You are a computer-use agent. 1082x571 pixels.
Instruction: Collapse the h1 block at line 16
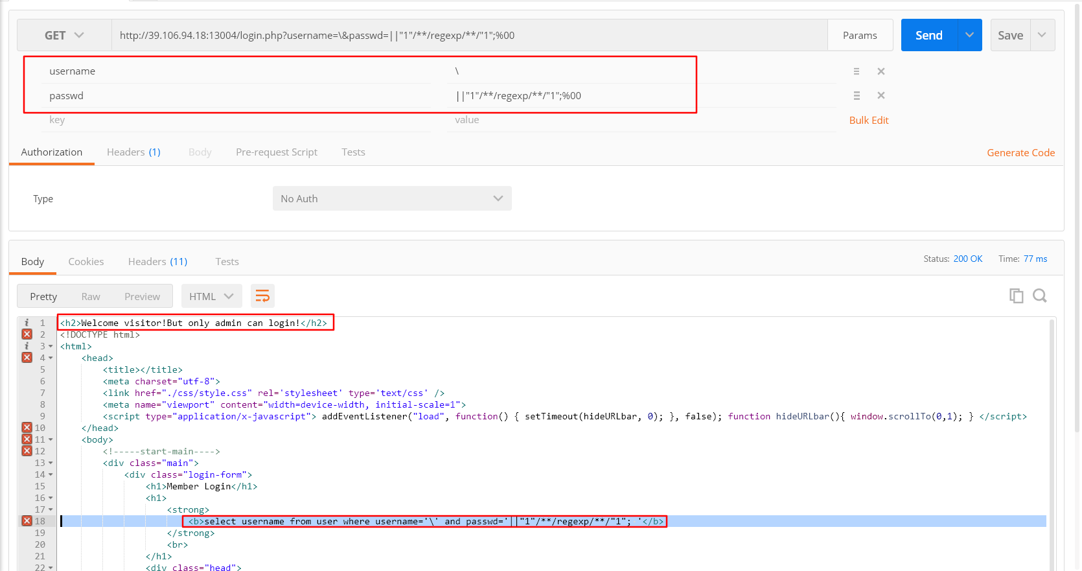coord(51,498)
